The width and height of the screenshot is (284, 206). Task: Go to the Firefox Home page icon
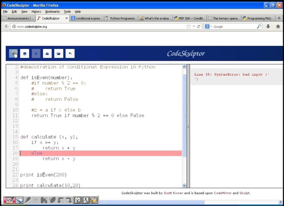click(x=278, y=27)
